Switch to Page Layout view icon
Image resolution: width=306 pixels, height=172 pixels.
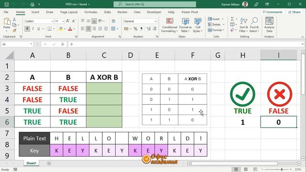coord(246,169)
